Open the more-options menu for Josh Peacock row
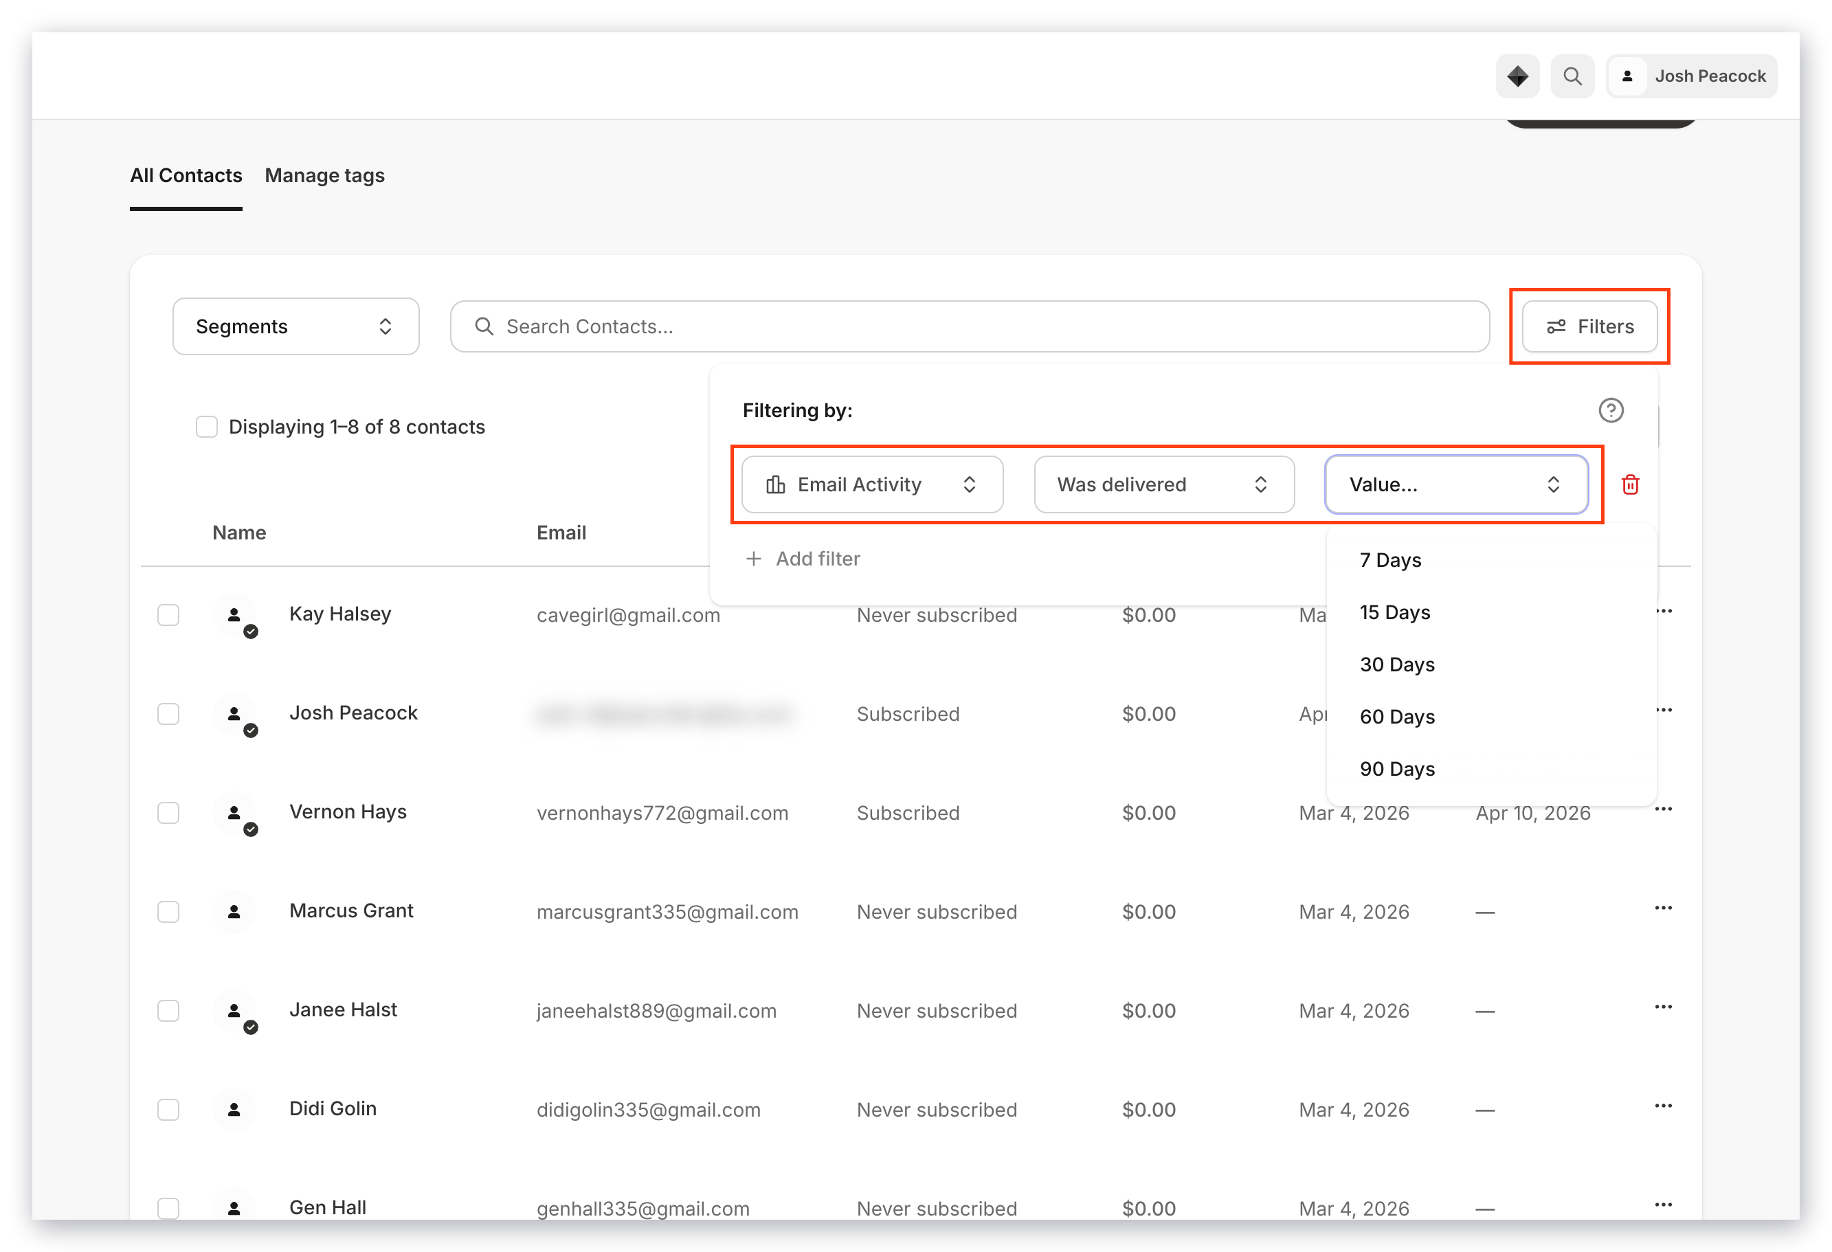 click(1664, 710)
